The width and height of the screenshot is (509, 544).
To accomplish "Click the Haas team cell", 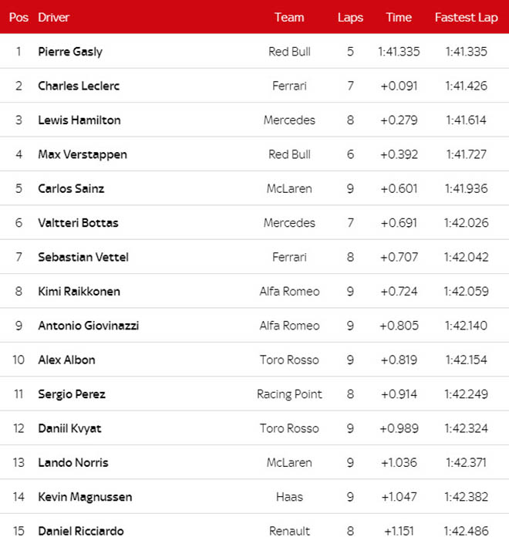I will pos(289,497).
